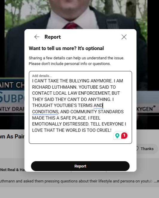Click inside the Add details text area blank space
This screenshot has height=198, width=159.
(71, 138)
